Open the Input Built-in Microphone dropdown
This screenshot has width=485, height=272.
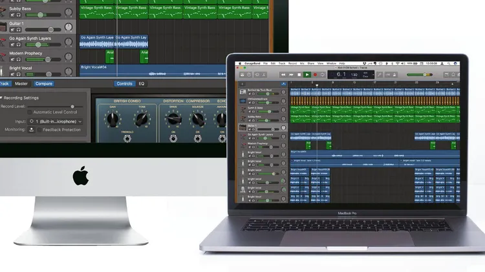56,121
